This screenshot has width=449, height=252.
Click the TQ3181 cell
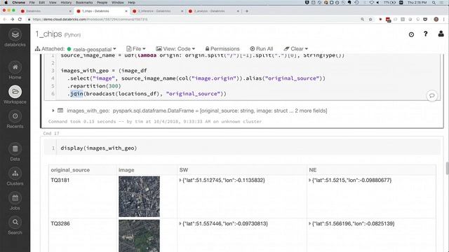(x=60, y=181)
